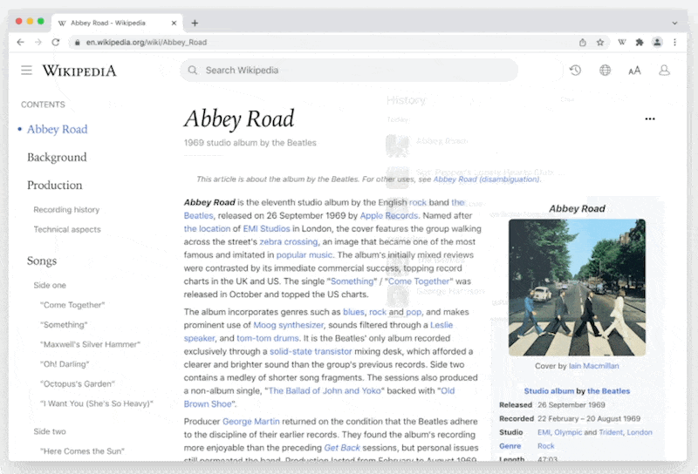Image resolution: width=698 pixels, height=474 pixels.
Task: Click the Abbey Road album cover image
Action: pos(577,288)
